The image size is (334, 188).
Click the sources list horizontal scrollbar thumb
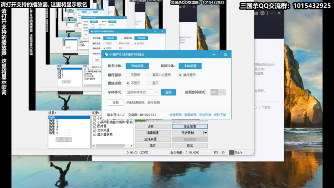tap(110, 145)
